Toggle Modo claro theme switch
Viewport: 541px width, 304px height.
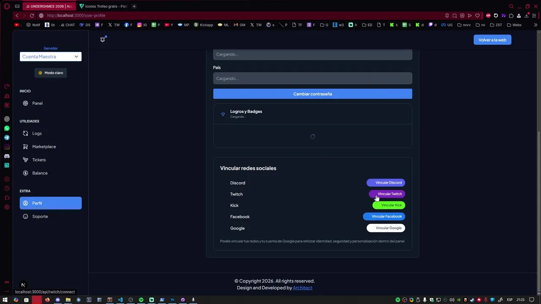[x=51, y=73]
